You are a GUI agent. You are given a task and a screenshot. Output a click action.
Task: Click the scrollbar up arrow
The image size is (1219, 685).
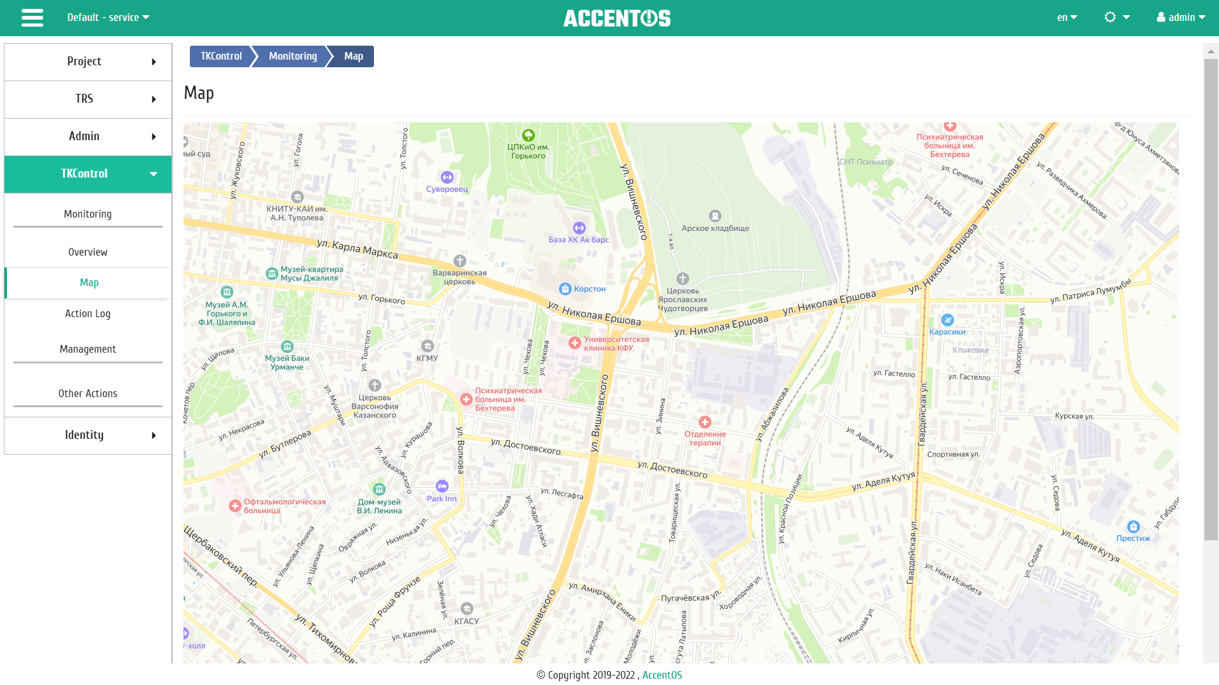pyautogui.click(x=1211, y=51)
